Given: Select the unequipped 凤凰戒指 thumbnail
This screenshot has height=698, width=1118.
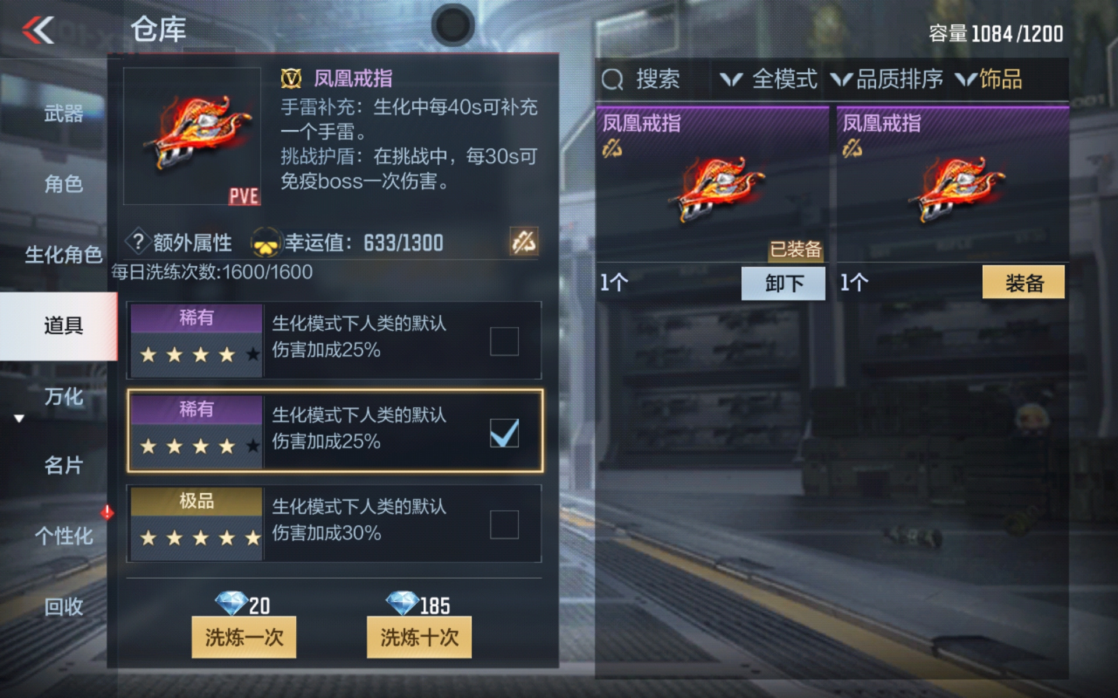Looking at the screenshot, I should pos(953,185).
